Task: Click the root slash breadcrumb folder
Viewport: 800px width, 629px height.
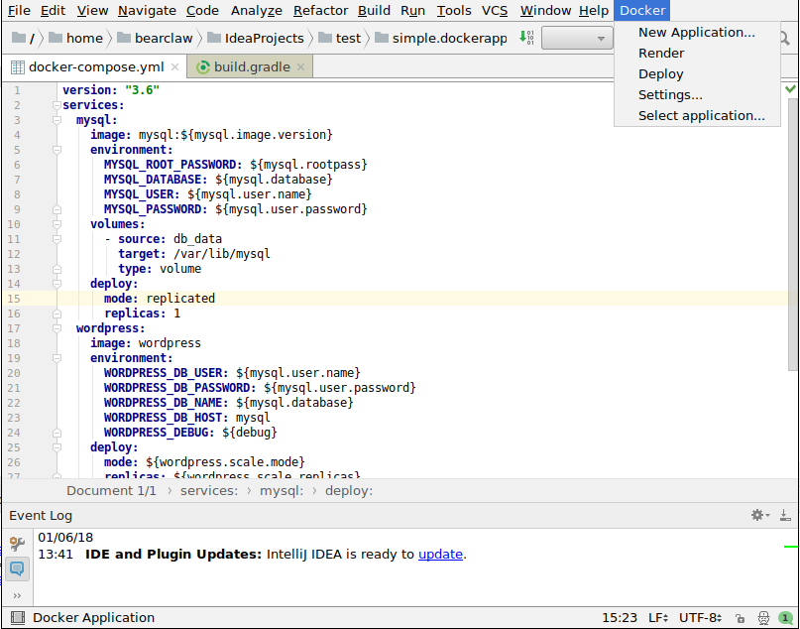Action: click(x=23, y=39)
